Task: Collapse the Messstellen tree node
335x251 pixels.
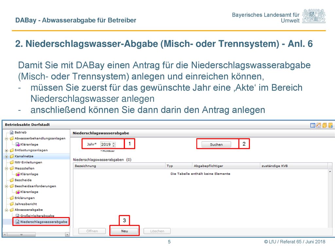Action: (7, 169)
